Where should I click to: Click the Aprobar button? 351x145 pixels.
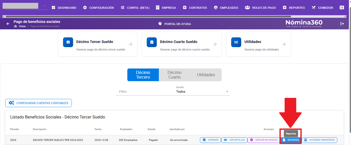tap(210, 140)
